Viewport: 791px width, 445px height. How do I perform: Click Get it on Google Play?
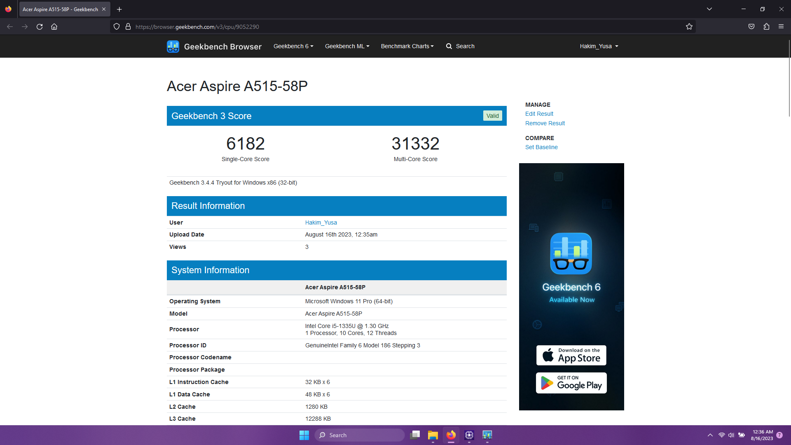pos(571,383)
